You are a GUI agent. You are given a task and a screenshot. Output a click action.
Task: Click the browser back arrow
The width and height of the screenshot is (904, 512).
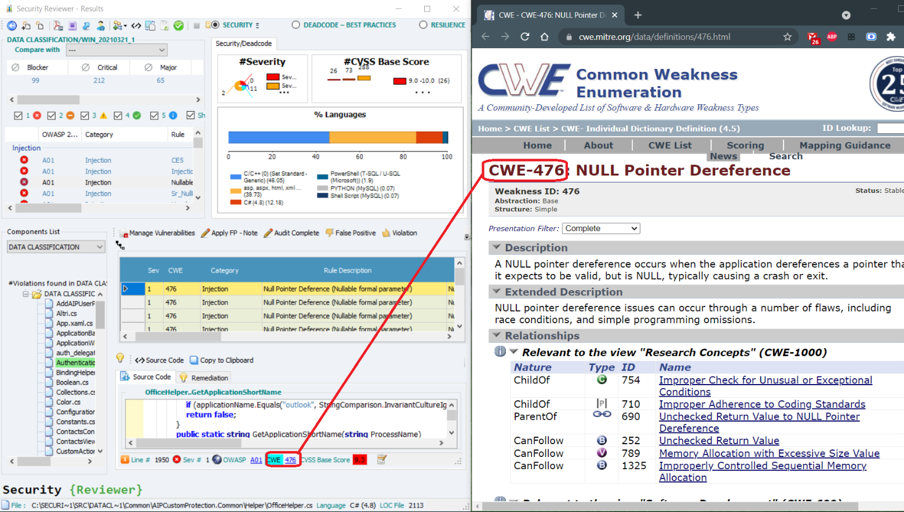(486, 36)
